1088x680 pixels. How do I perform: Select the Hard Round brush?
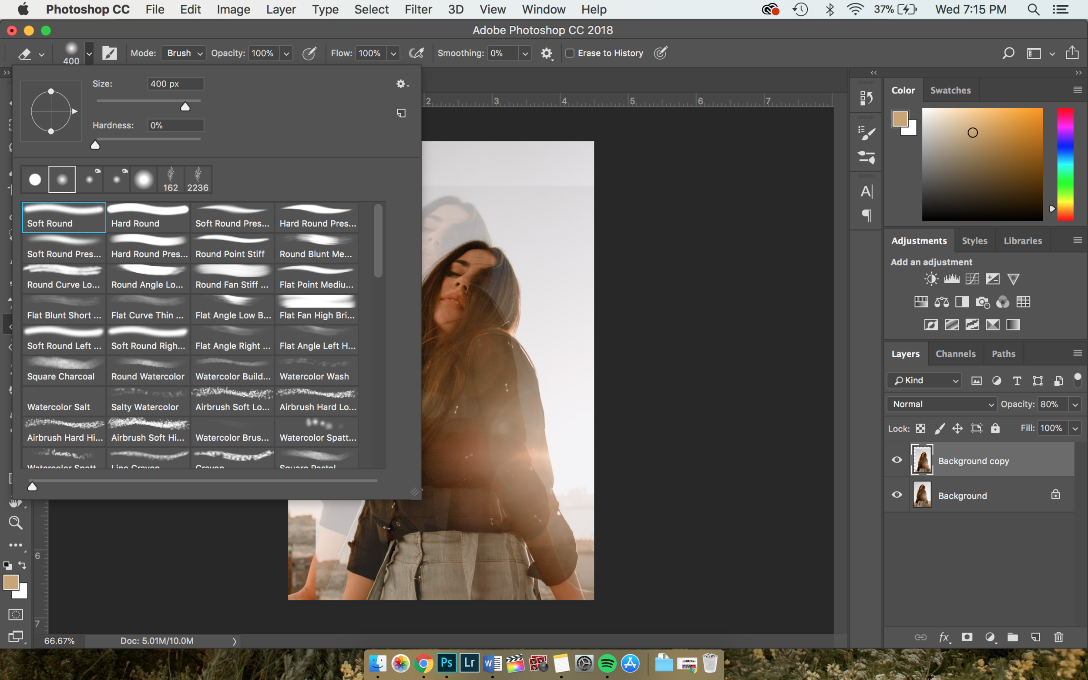pyautogui.click(x=148, y=217)
